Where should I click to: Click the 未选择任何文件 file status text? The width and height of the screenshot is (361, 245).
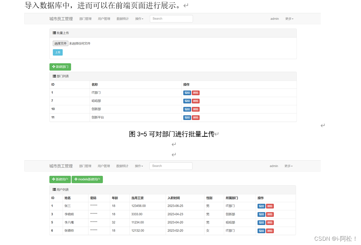tap(80, 43)
